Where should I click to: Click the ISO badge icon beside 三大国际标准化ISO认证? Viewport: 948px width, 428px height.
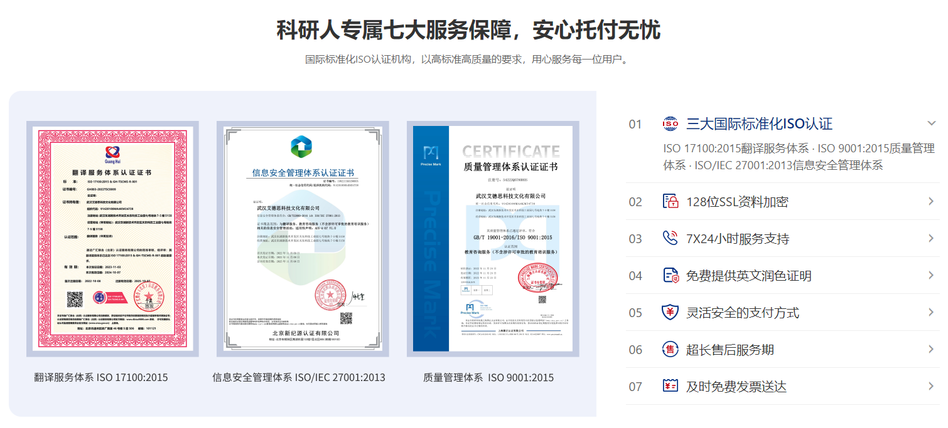671,123
